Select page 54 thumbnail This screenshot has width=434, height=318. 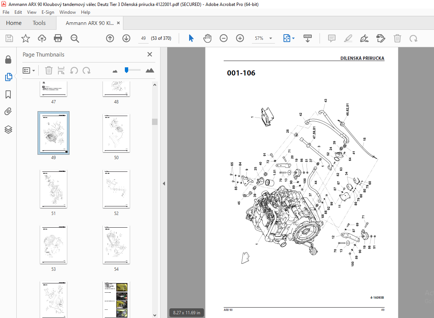pyautogui.click(x=116, y=245)
